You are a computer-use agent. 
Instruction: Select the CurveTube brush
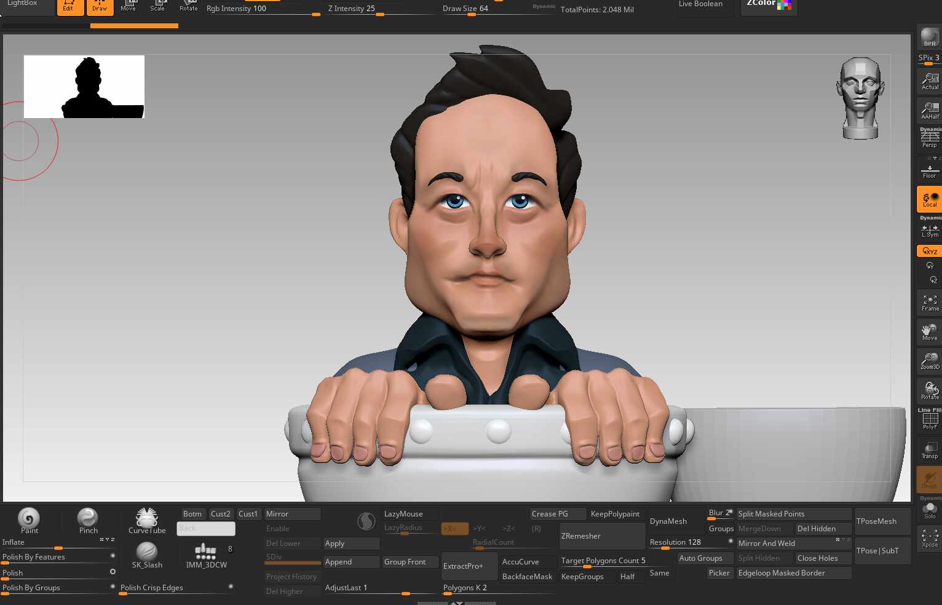pyautogui.click(x=147, y=520)
